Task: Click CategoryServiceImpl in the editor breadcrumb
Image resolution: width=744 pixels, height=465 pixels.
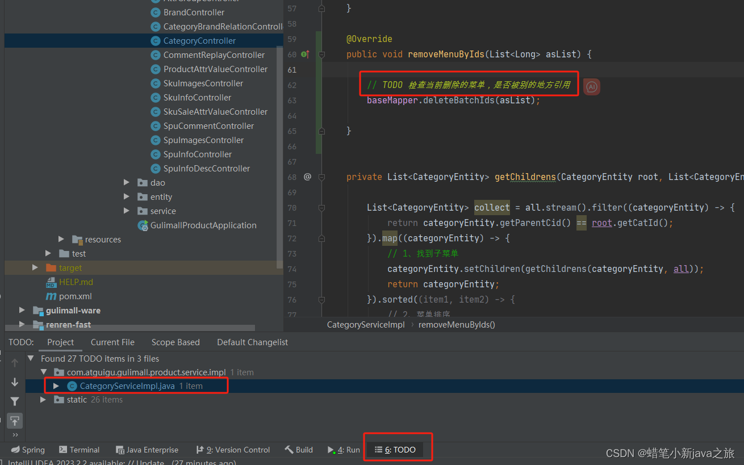Action: [x=366, y=325]
